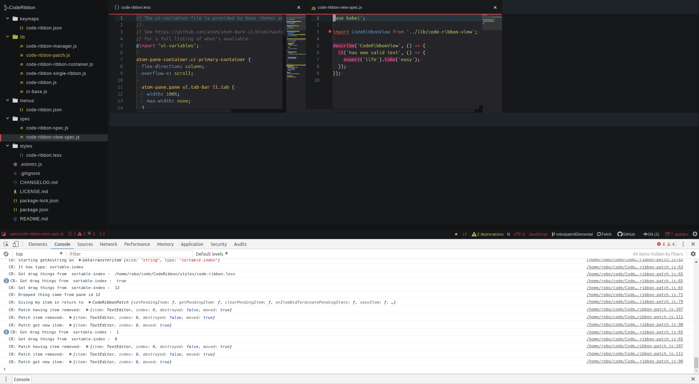699x384 pixels.
Task: Open the Atom status bar settings gear
Action: tap(695, 234)
